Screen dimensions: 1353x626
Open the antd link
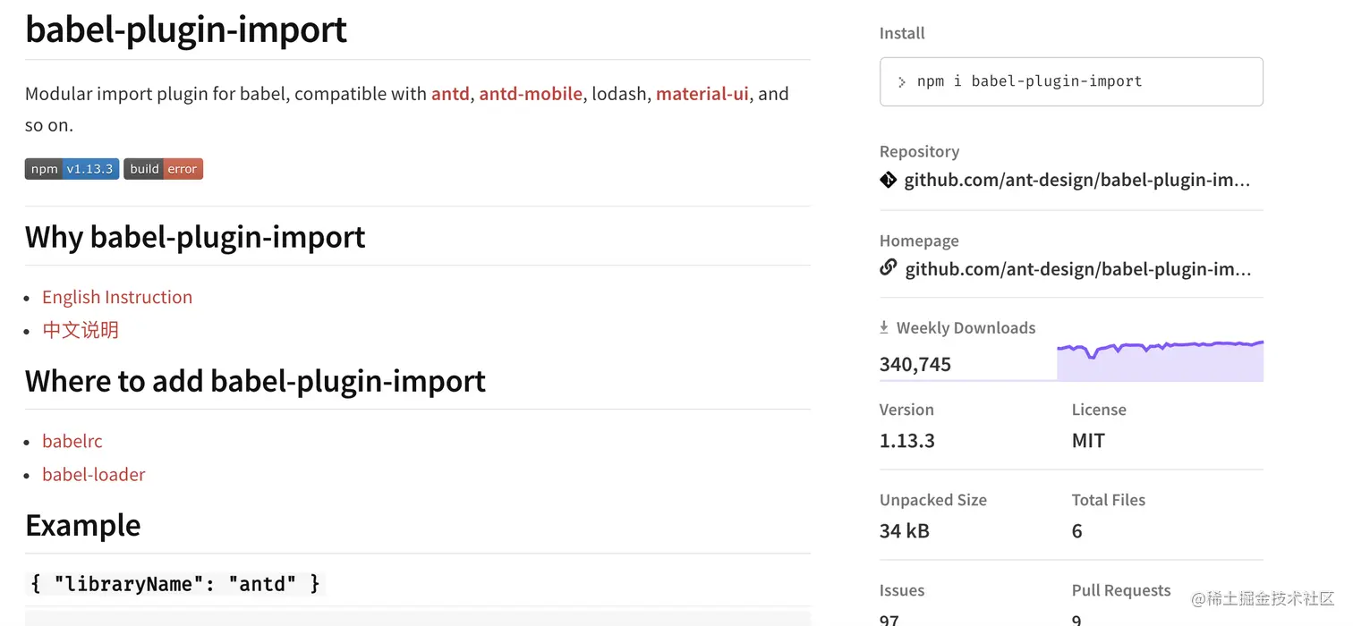[450, 94]
